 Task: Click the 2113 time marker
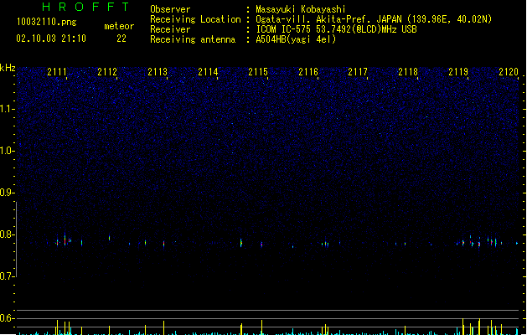point(158,72)
